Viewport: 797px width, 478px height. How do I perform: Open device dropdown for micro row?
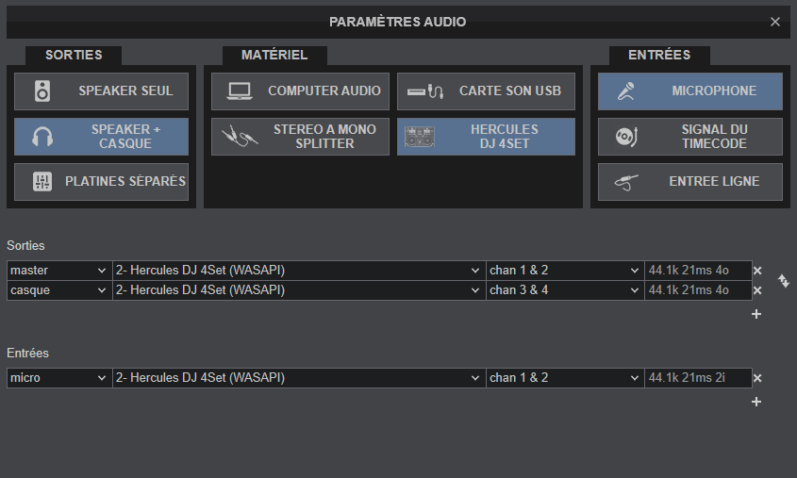[x=299, y=378]
